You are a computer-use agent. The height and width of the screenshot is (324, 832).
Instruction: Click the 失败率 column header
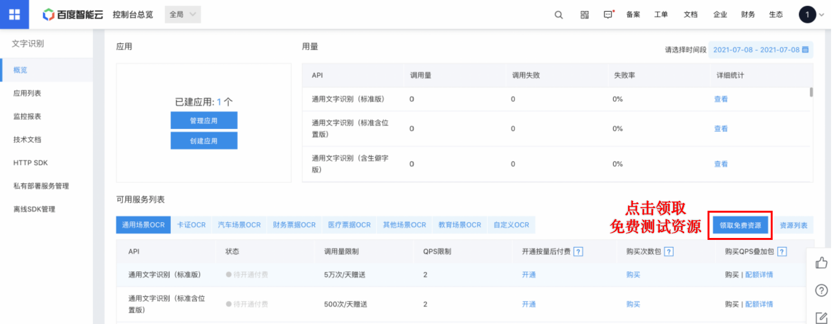625,75
